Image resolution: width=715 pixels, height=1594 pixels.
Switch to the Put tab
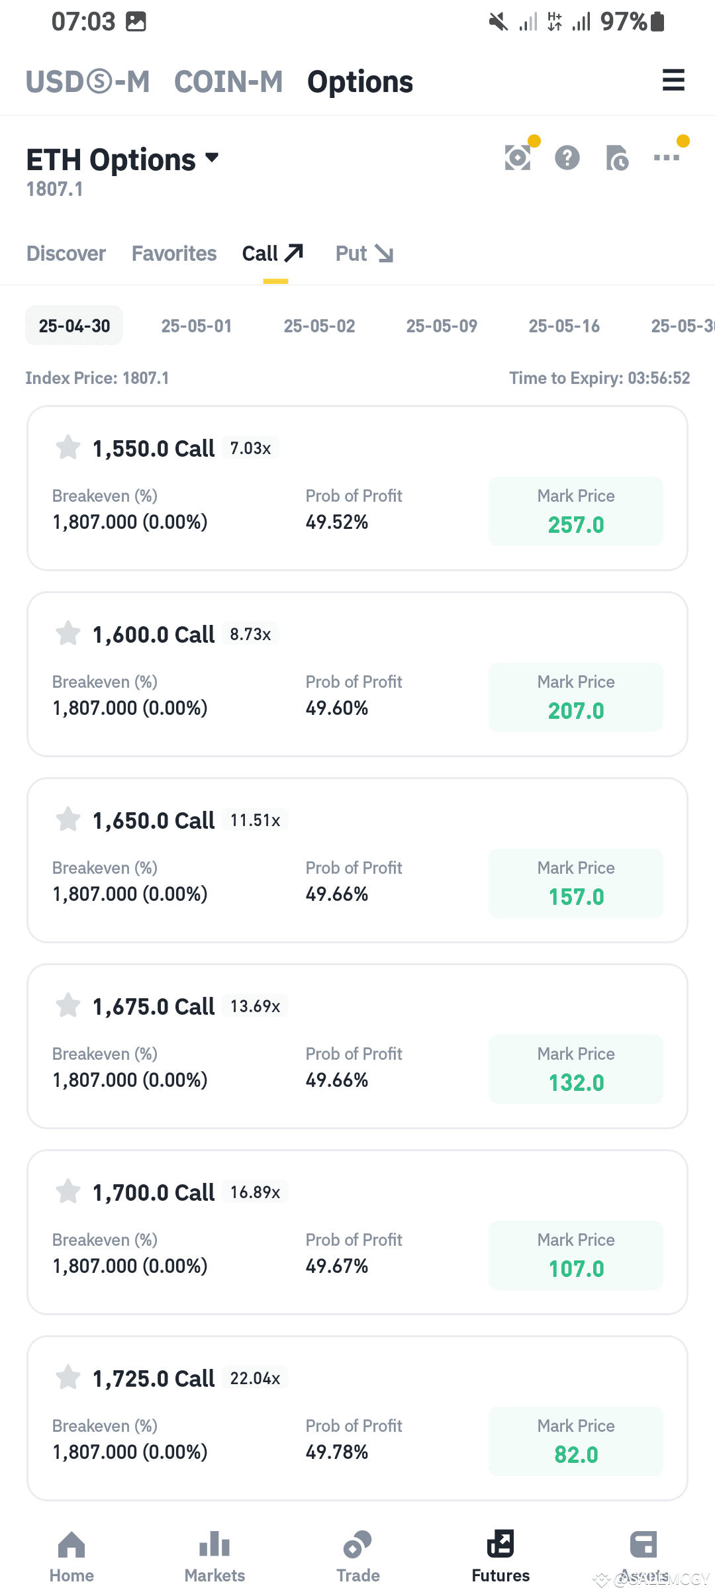coord(365,254)
